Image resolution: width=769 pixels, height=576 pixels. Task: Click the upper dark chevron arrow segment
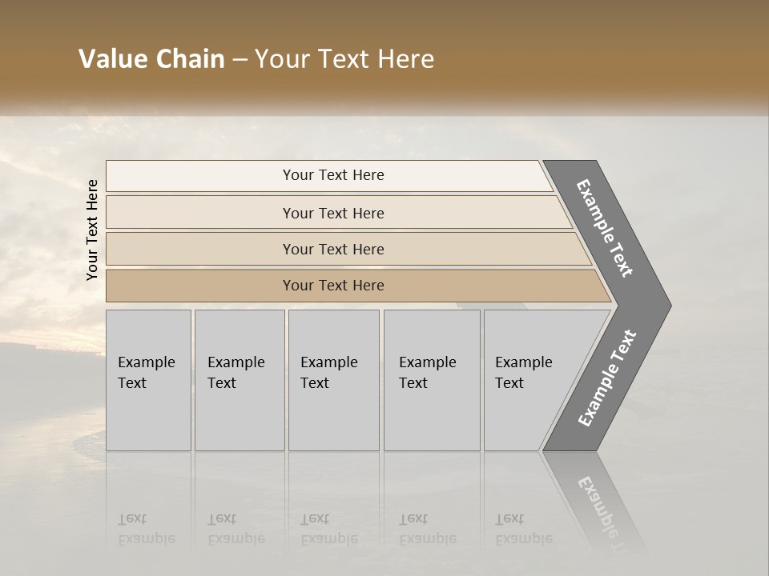(605, 227)
